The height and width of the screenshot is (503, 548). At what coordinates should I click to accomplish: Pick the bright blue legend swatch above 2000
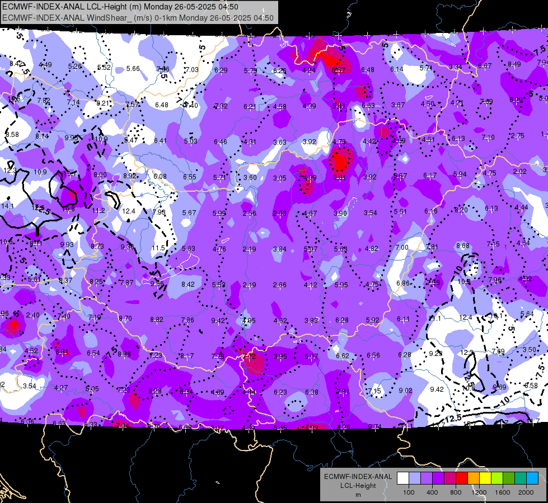click(532, 478)
